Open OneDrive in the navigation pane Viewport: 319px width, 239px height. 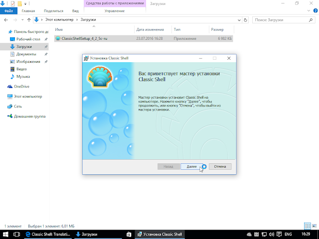18,87
